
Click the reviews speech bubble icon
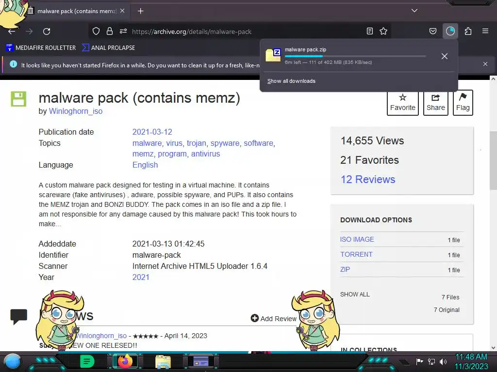(x=19, y=317)
